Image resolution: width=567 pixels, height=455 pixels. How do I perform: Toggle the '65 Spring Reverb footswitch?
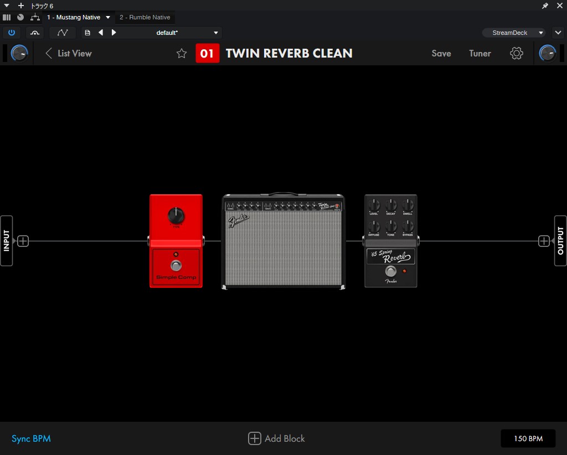391,271
